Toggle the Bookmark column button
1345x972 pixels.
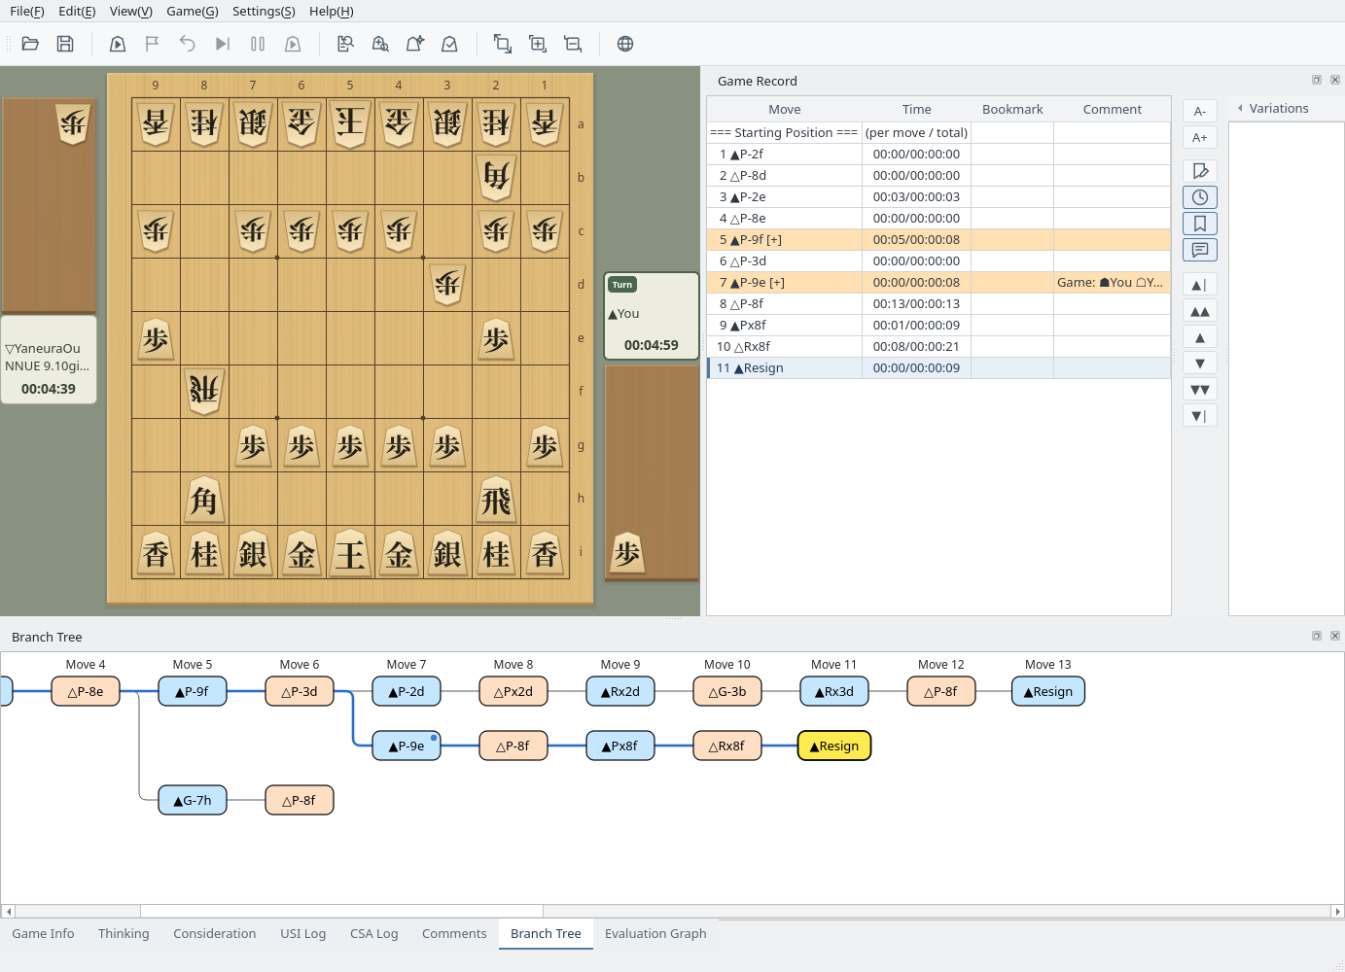(1200, 224)
